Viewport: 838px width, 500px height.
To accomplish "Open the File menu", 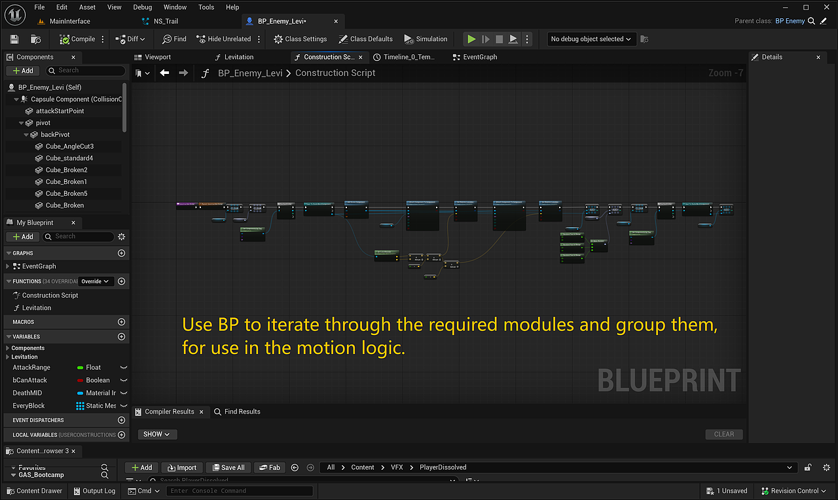I will (39, 7).
